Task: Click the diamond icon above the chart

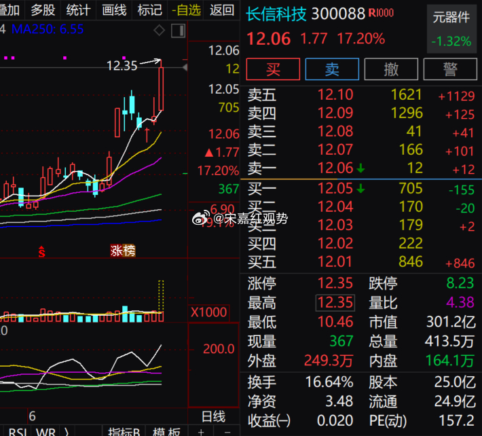Action: click(159, 30)
